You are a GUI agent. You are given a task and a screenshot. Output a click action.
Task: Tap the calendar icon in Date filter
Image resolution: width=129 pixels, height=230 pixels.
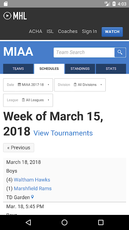click(x=19, y=85)
